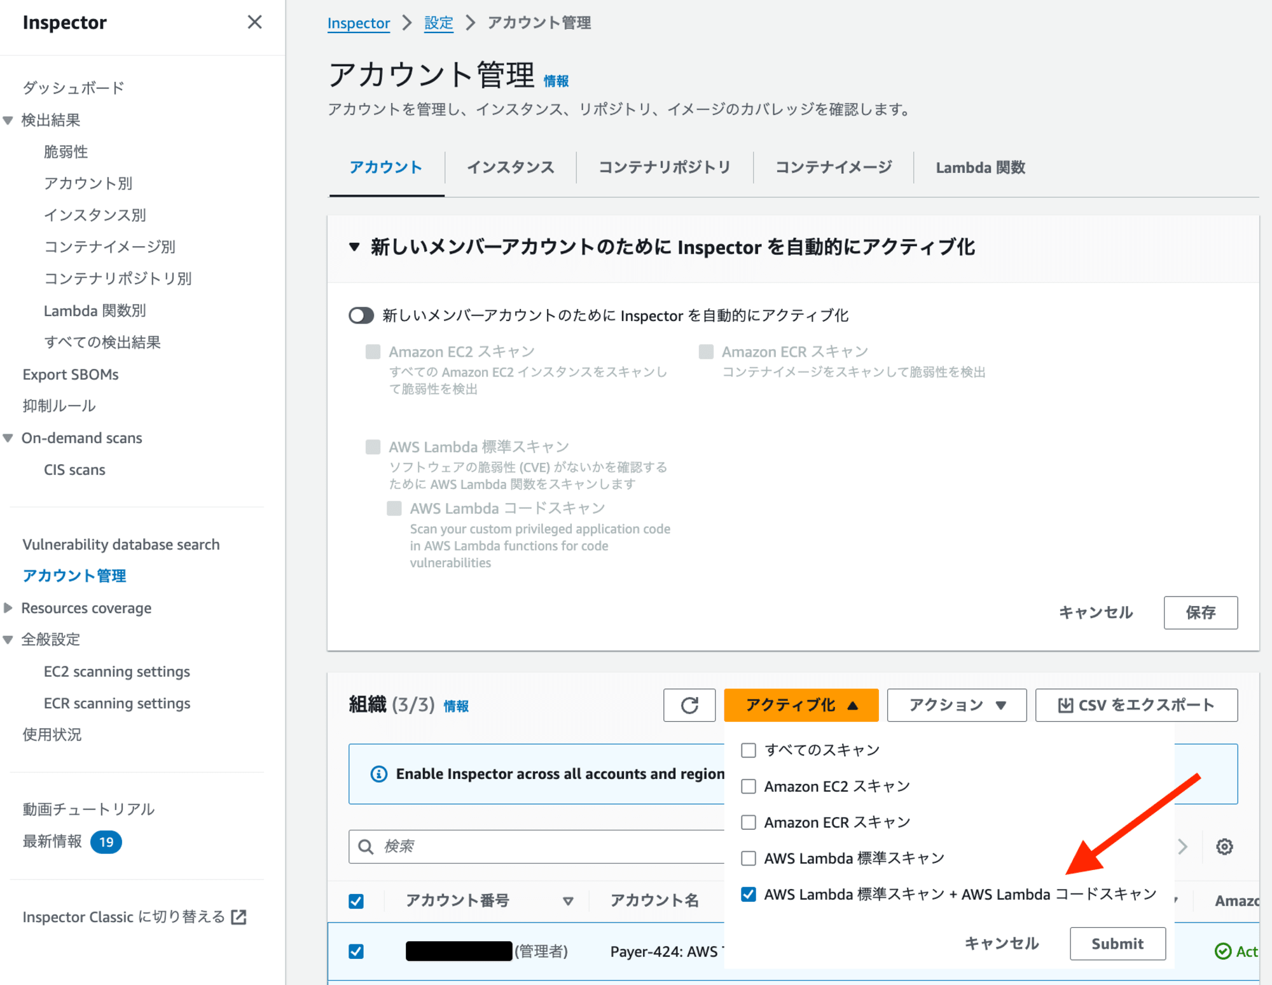
Task: Open インスタンス別 findings in sidebar
Action: [95, 215]
